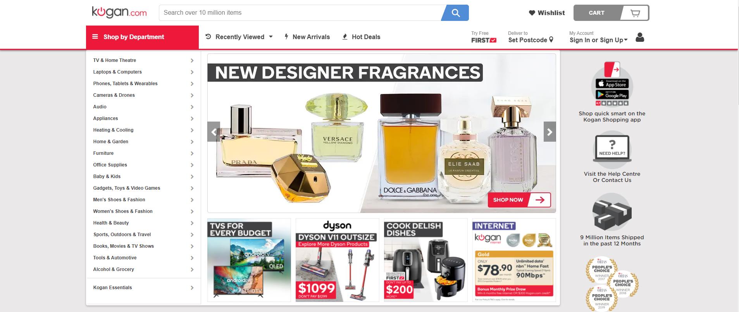Click the blue search magnifier button
This screenshot has height=312, width=739.
click(455, 13)
